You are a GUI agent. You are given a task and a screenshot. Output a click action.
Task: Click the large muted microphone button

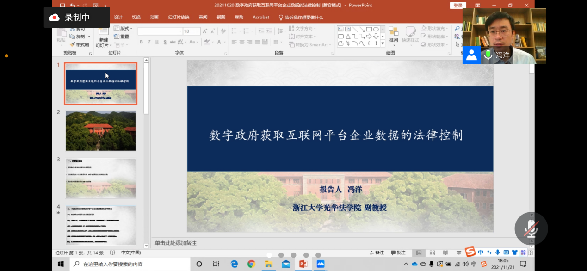coord(531,228)
